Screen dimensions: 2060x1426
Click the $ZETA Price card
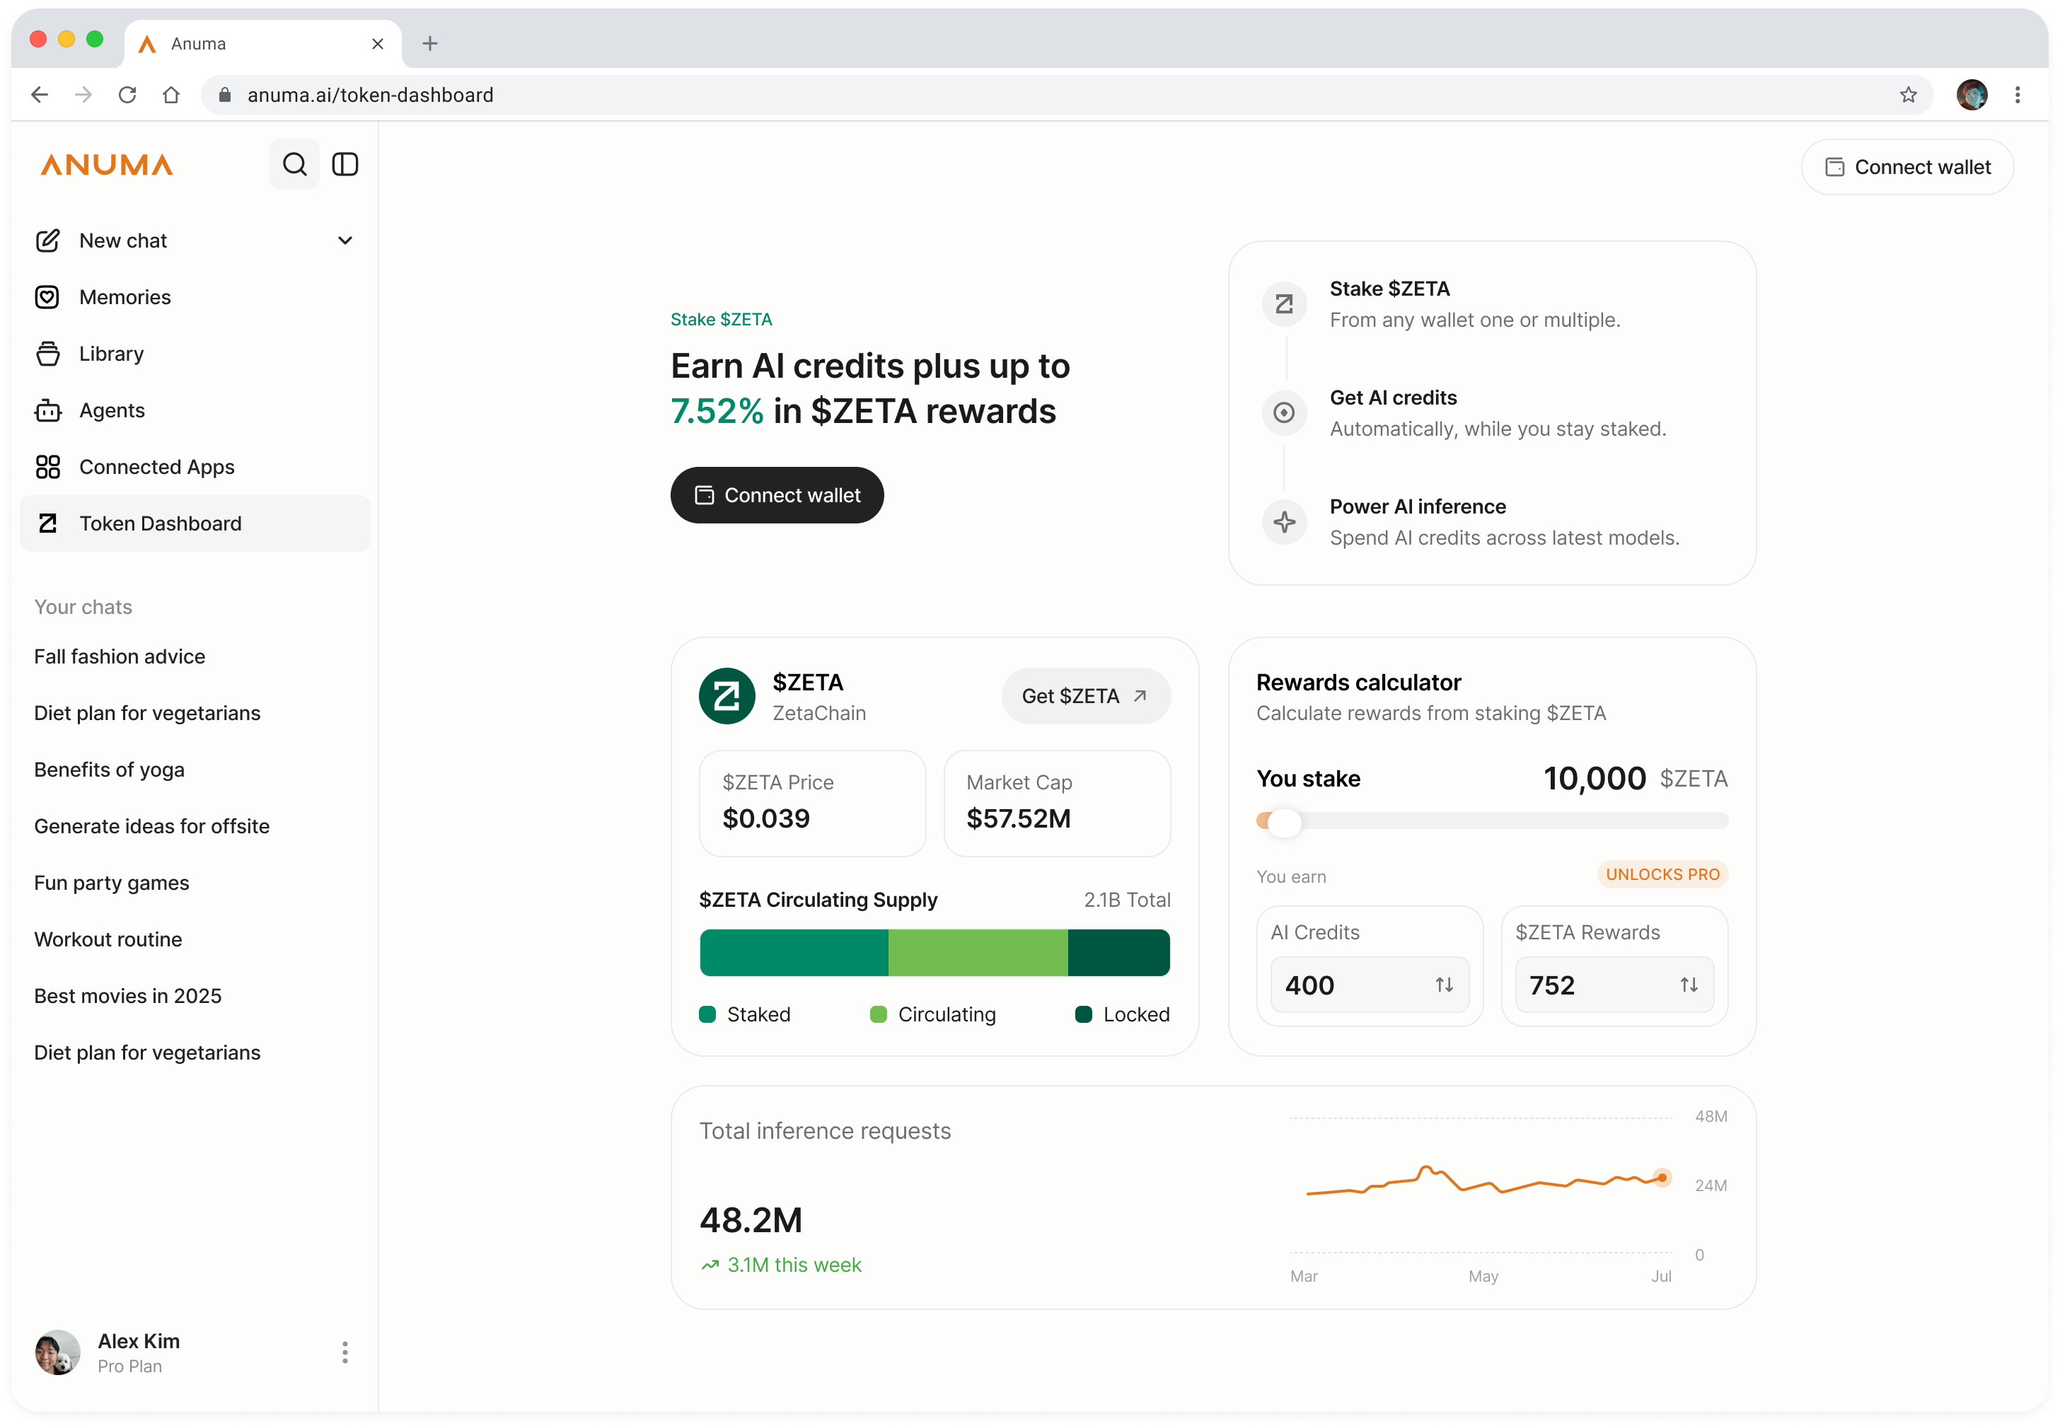(812, 804)
